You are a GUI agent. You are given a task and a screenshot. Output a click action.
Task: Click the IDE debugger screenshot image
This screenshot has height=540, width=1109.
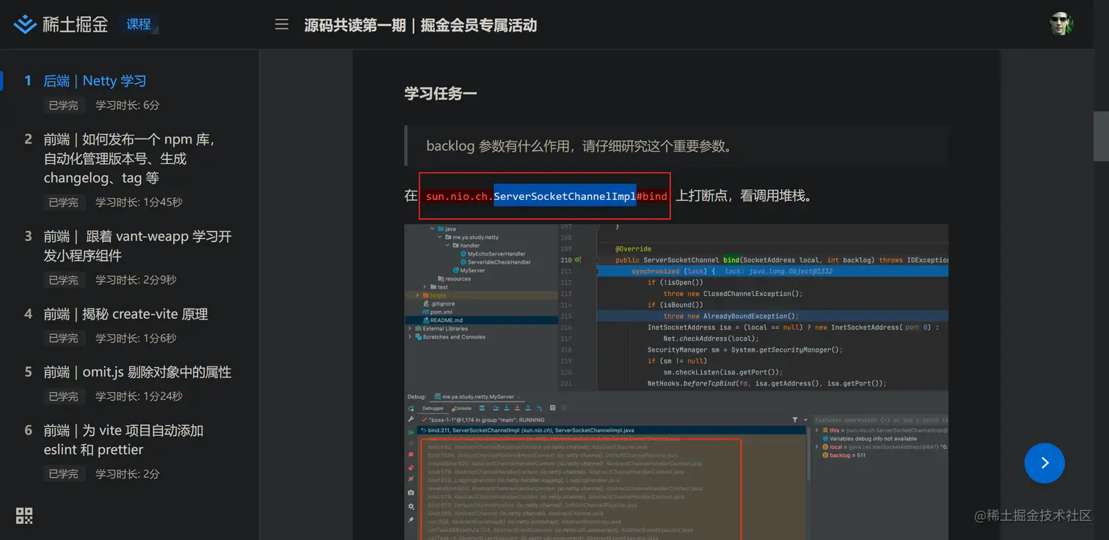tap(676, 382)
